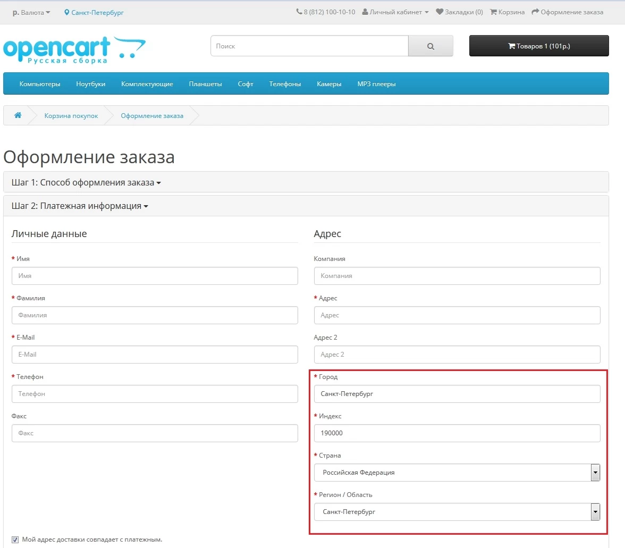Open the Личный кабинет dropdown menu
Screen dimensions: 625x548
(x=395, y=12)
